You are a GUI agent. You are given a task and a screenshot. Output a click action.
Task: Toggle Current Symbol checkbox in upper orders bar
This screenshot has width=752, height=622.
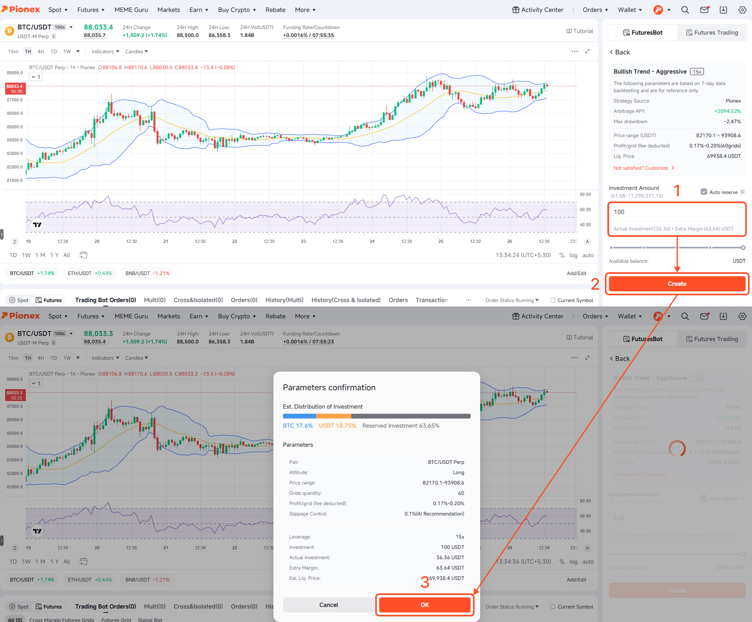coord(553,300)
